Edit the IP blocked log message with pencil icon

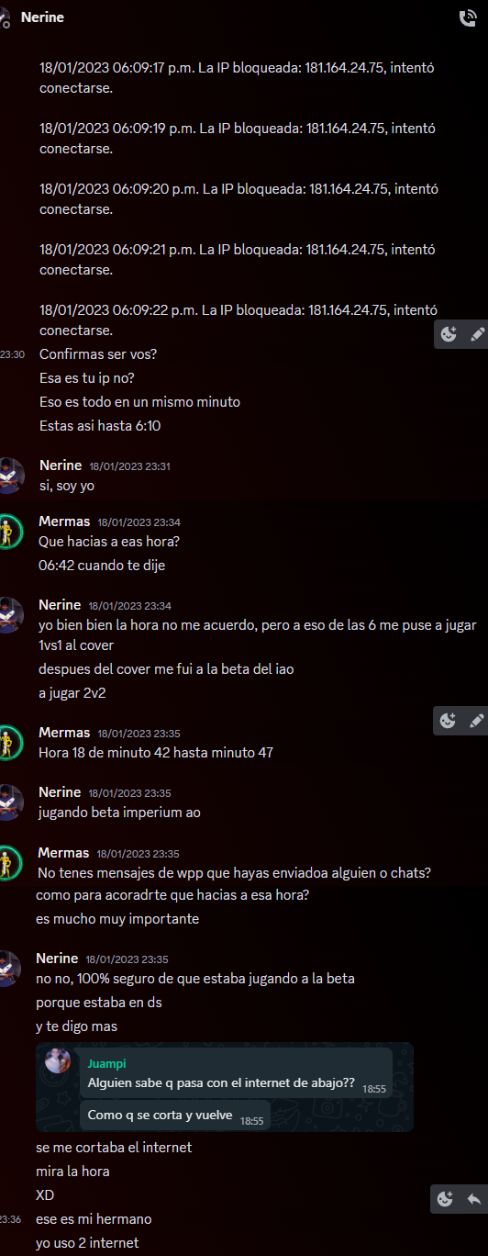coord(476,334)
